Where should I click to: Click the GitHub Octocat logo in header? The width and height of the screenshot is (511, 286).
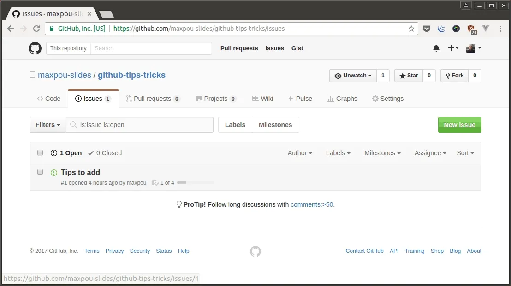click(35, 48)
